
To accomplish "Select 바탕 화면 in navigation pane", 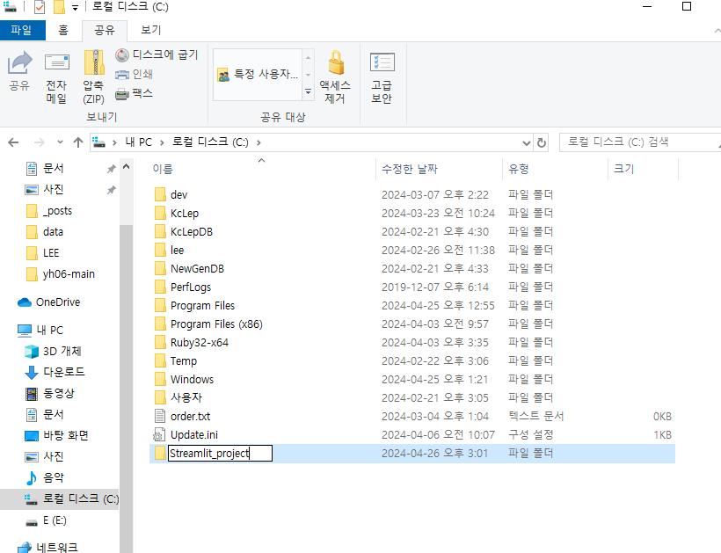I will click(x=56, y=435).
